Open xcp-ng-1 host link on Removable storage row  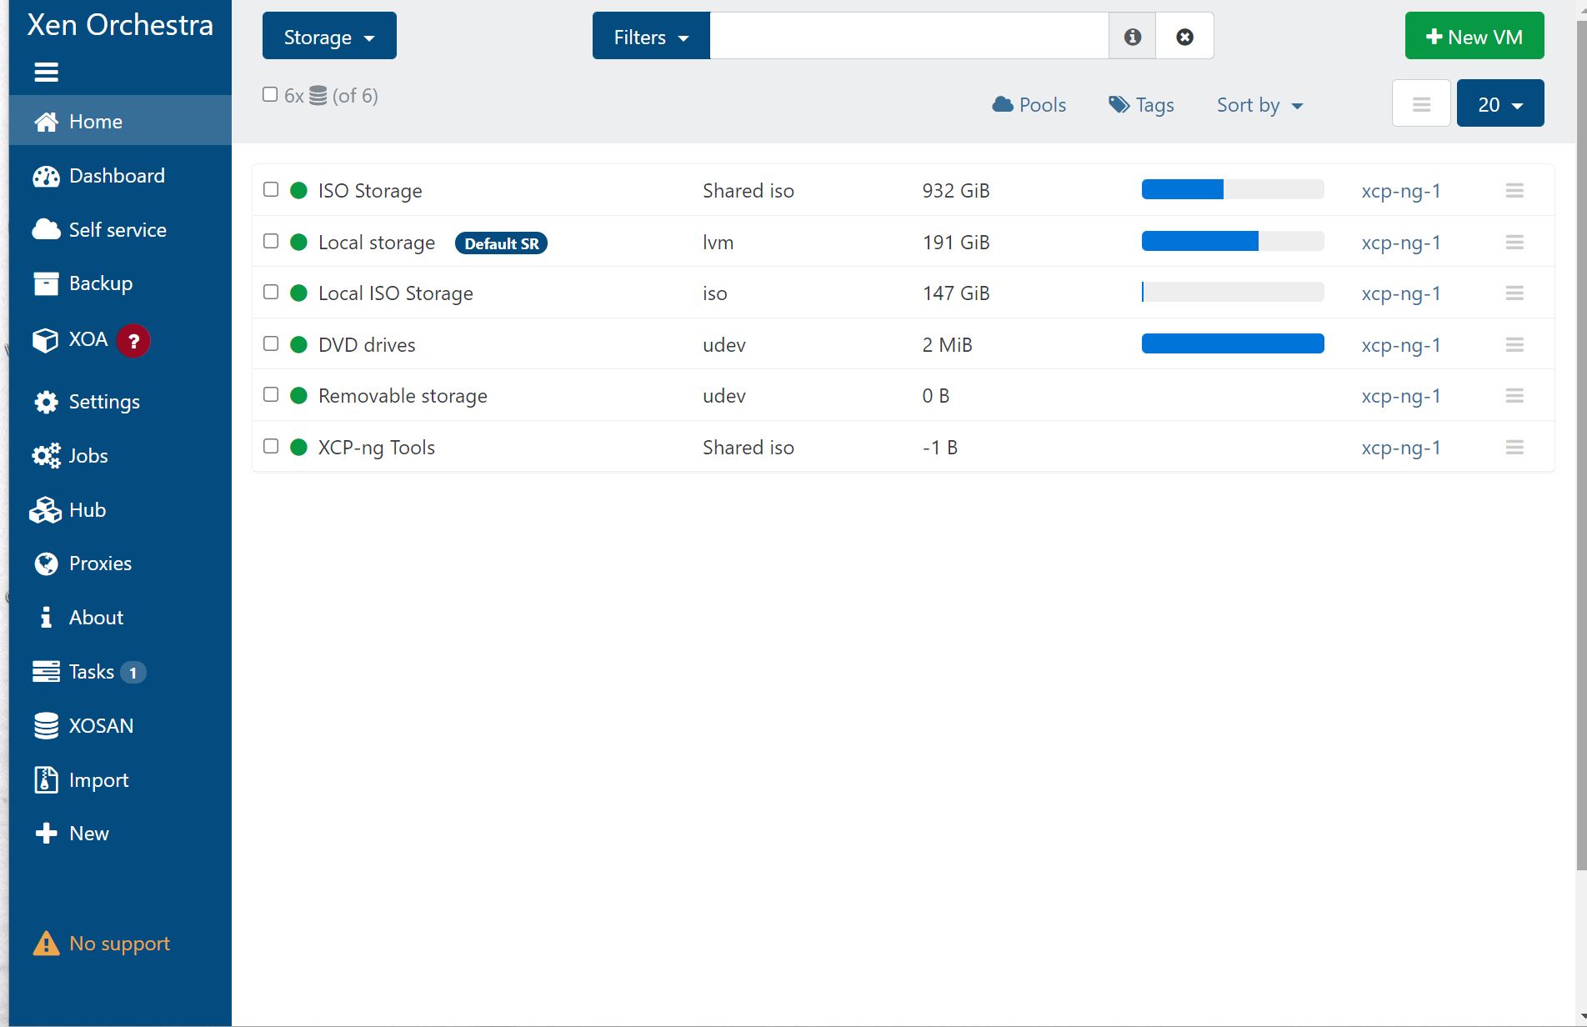pyautogui.click(x=1401, y=396)
